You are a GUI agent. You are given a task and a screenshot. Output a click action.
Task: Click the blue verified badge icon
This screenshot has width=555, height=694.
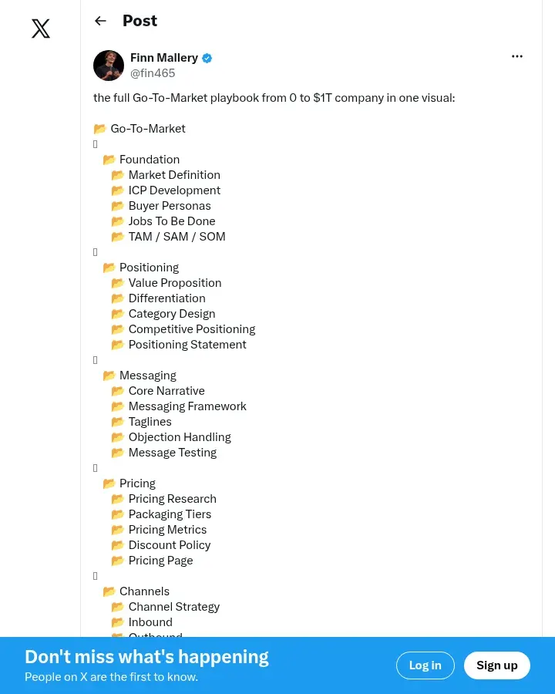[207, 58]
